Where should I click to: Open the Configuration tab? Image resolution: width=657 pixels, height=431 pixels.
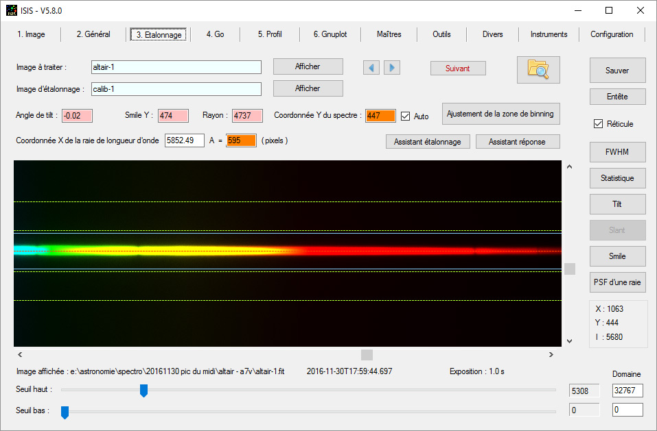pyautogui.click(x=612, y=34)
